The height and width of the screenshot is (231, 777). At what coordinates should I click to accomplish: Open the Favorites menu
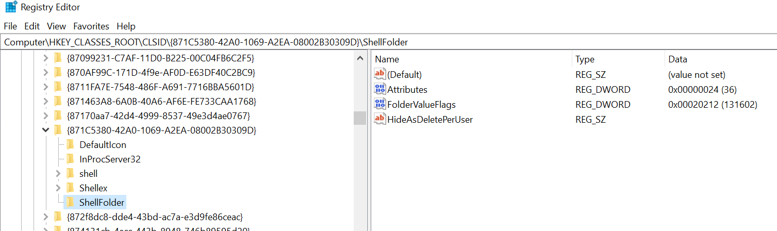(x=91, y=26)
